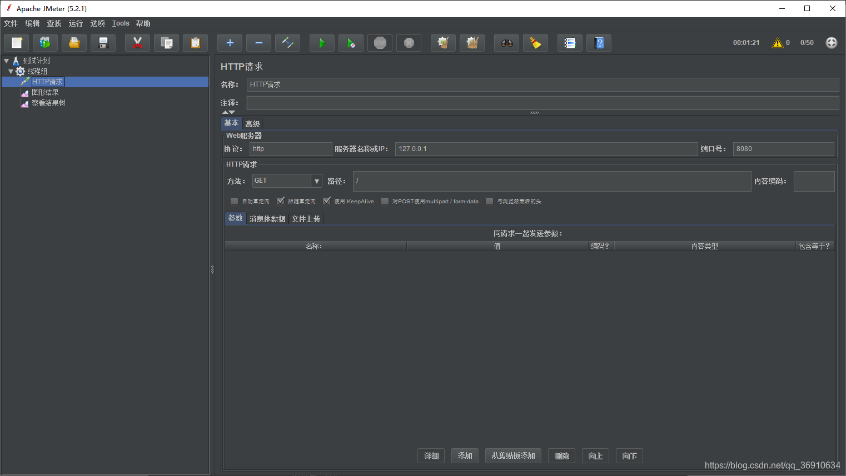Image resolution: width=846 pixels, height=476 pixels.
Task: Save the test plan with the disk icon
Action: click(x=103, y=43)
